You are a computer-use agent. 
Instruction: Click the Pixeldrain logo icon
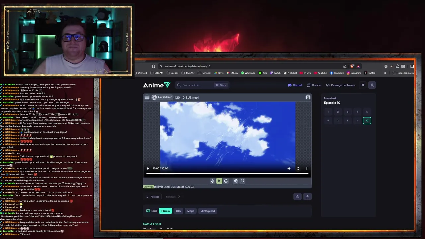[154, 97]
